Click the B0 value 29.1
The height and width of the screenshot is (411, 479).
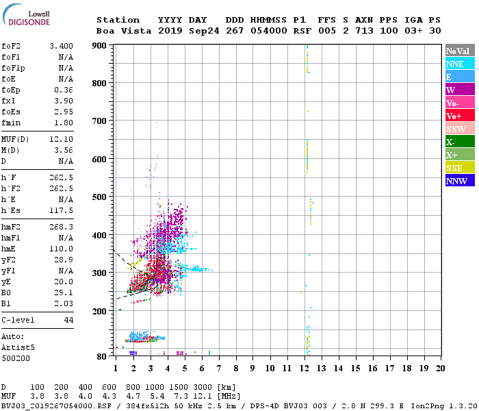pyautogui.click(x=64, y=292)
